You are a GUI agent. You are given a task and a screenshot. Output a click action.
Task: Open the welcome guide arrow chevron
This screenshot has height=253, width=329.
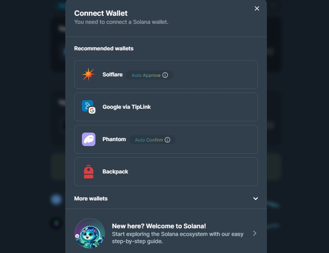pos(255,233)
